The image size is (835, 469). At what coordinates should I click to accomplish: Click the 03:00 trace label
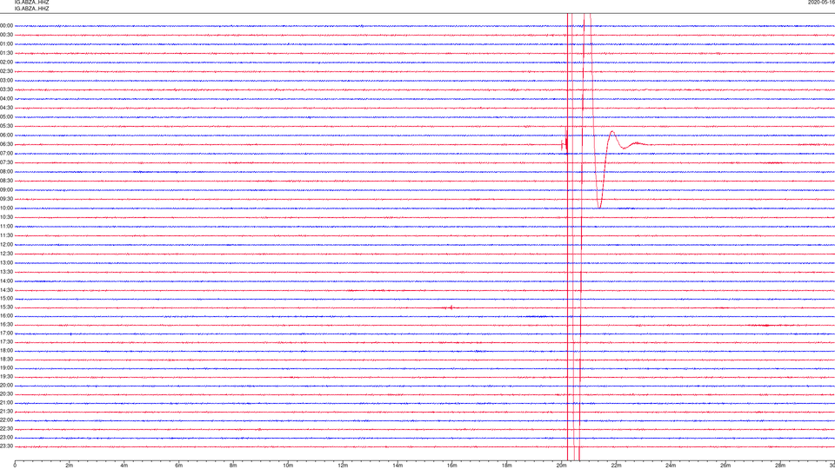[x=6, y=81]
